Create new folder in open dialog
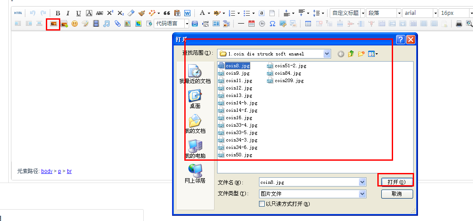Image resolution: width=473 pixels, height=221 pixels. [x=361, y=54]
